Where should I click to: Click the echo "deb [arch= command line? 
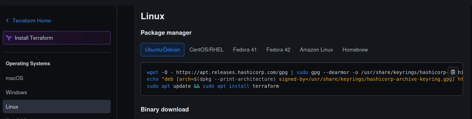pos(305,79)
